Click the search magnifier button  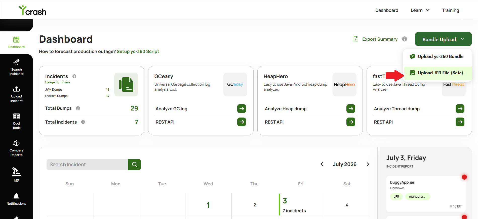[x=135, y=165]
